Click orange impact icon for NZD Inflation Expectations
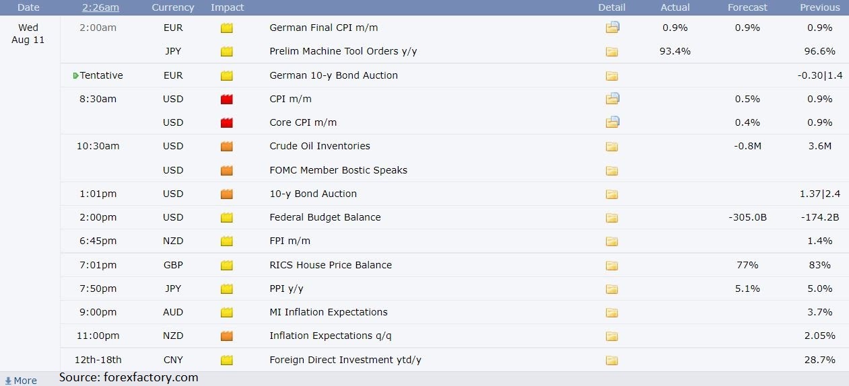The image size is (849, 386). pyautogui.click(x=227, y=336)
